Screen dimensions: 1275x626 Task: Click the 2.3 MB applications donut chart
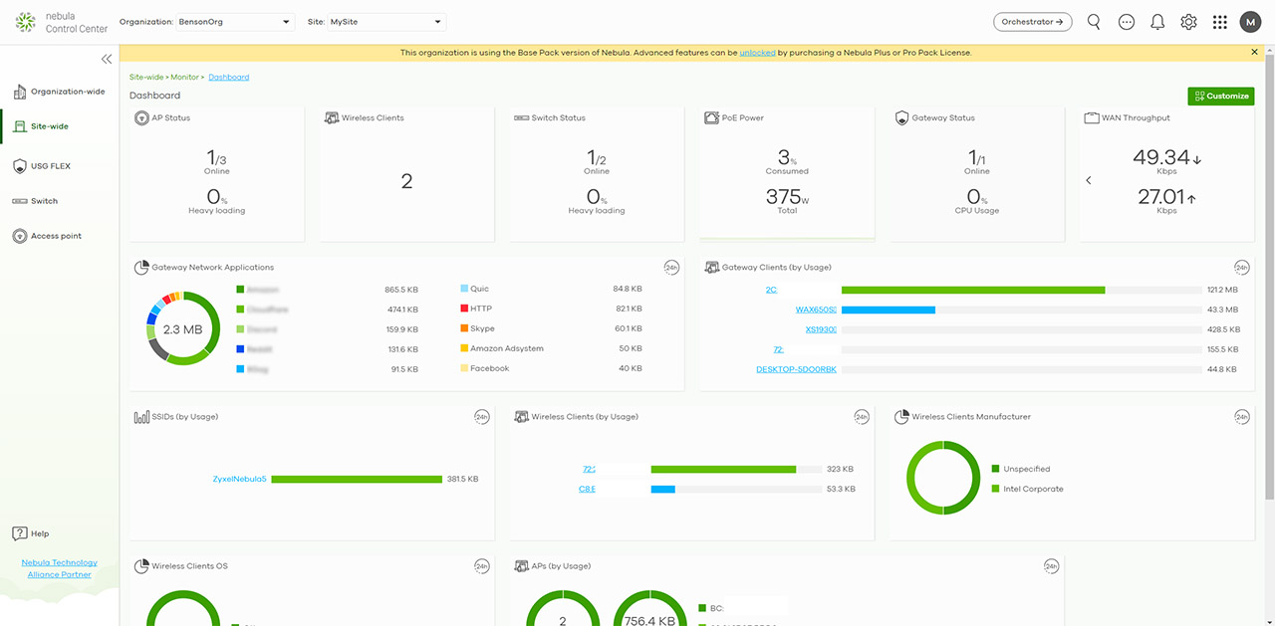tap(182, 328)
